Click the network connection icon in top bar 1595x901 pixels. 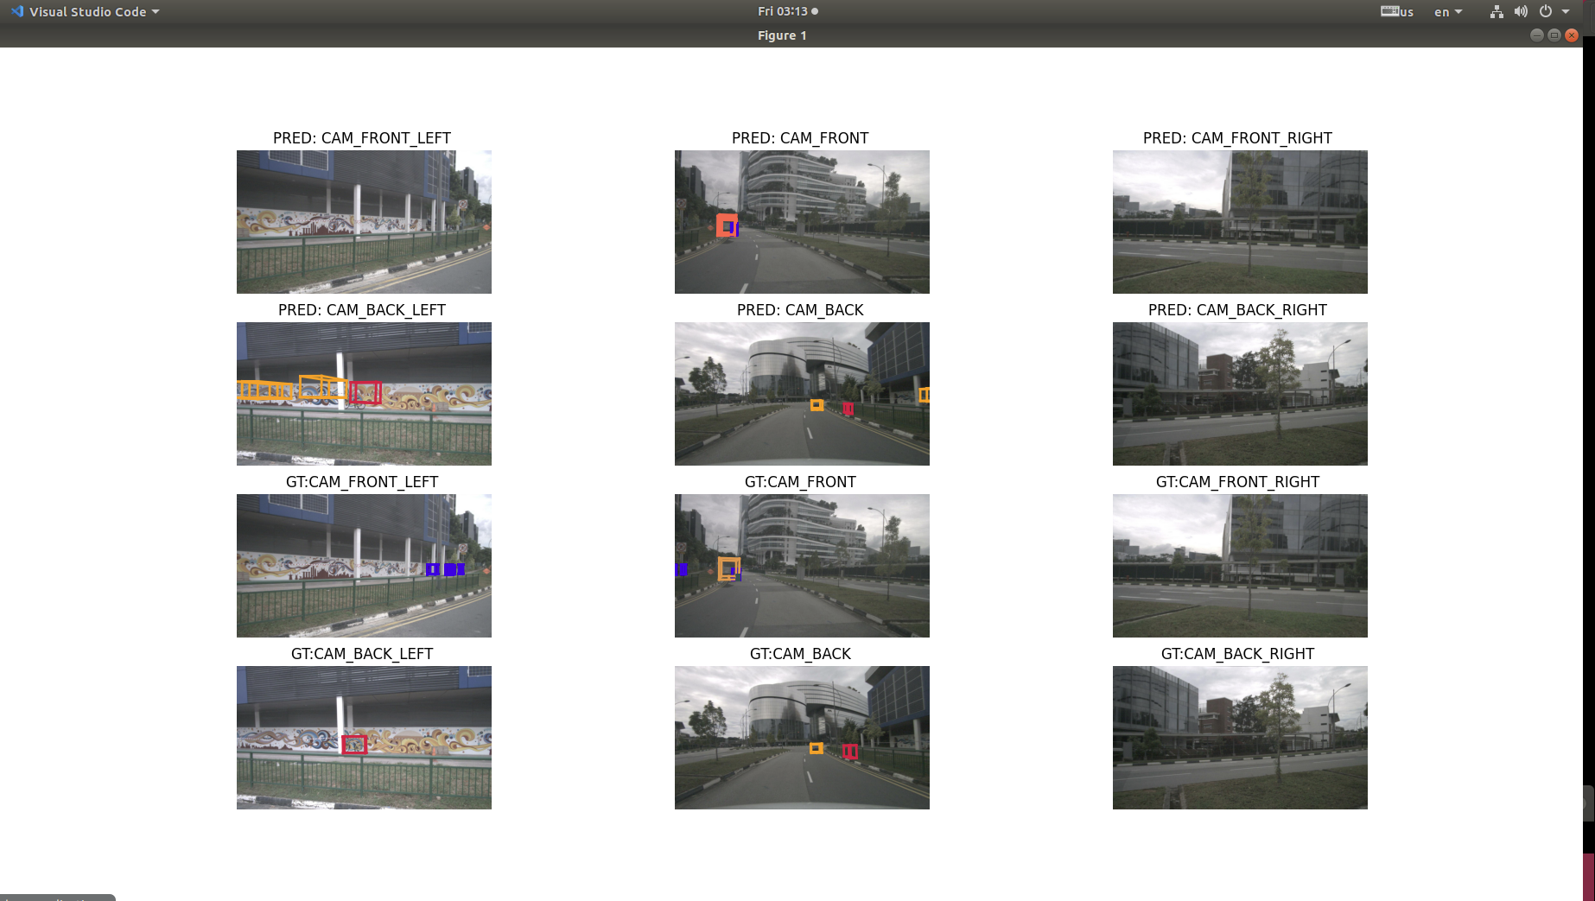pyautogui.click(x=1496, y=11)
